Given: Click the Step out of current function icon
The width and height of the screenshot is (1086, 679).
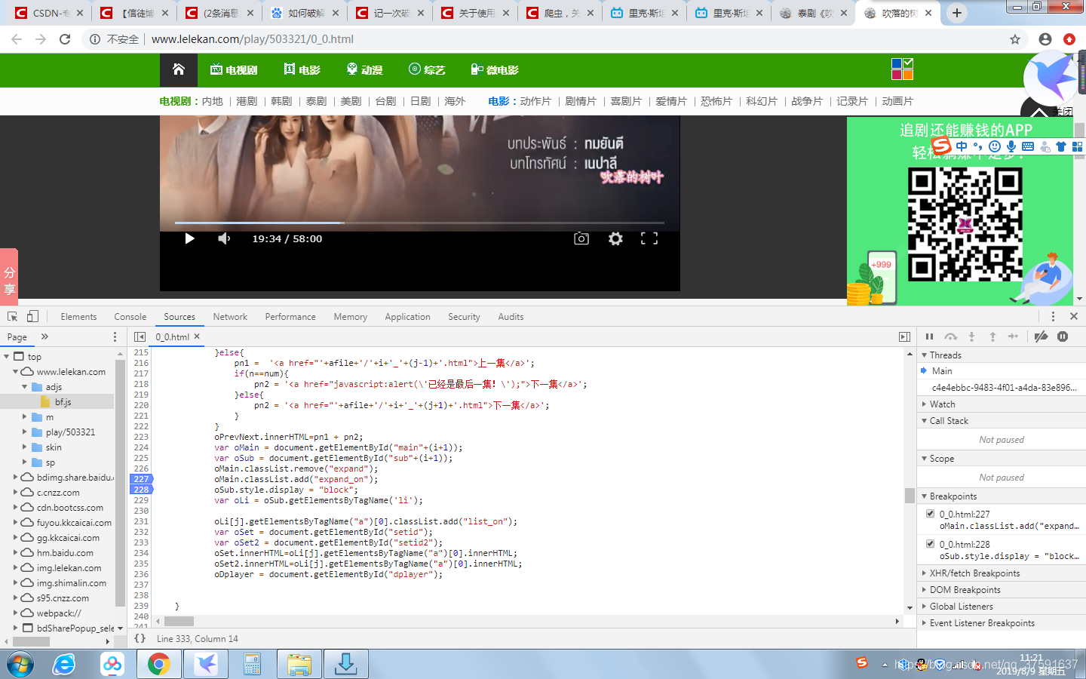Looking at the screenshot, I should [992, 336].
